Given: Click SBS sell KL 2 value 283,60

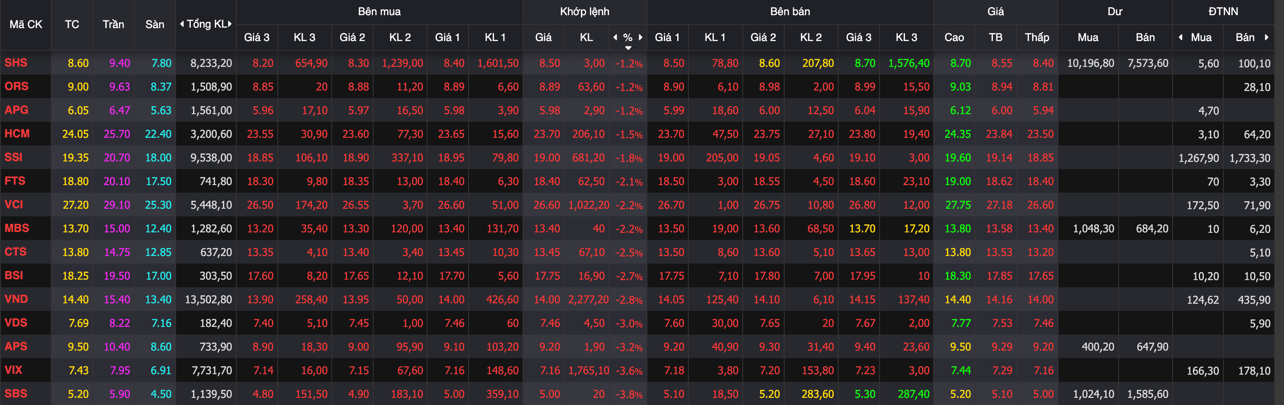Looking at the screenshot, I should (818, 394).
